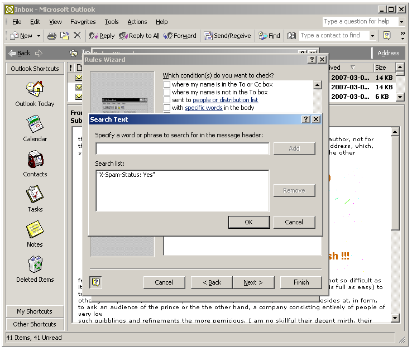Open the Favorites menu
This screenshot has height=351, width=412.
coord(83,22)
